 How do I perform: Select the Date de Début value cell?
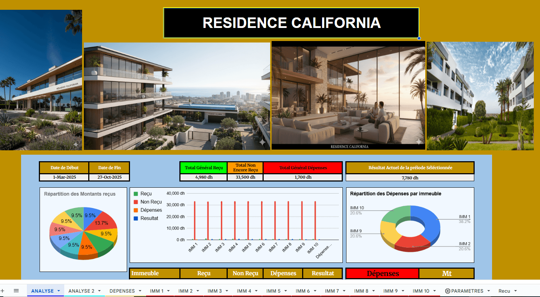click(x=64, y=177)
